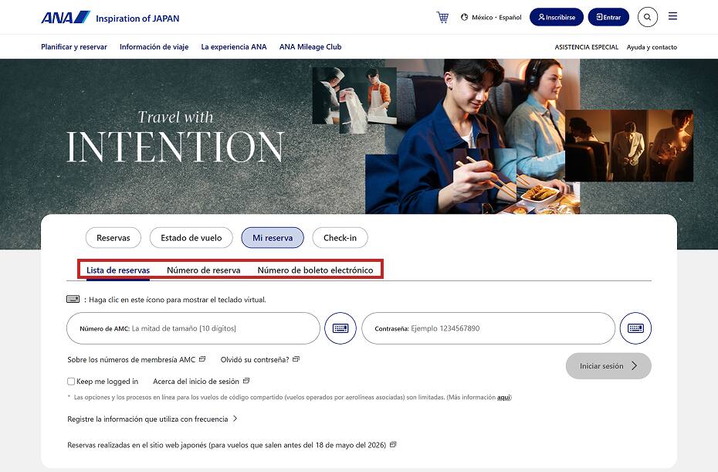718x472 pixels.
Task: Open the hamburger menu icon
Action: tap(672, 17)
